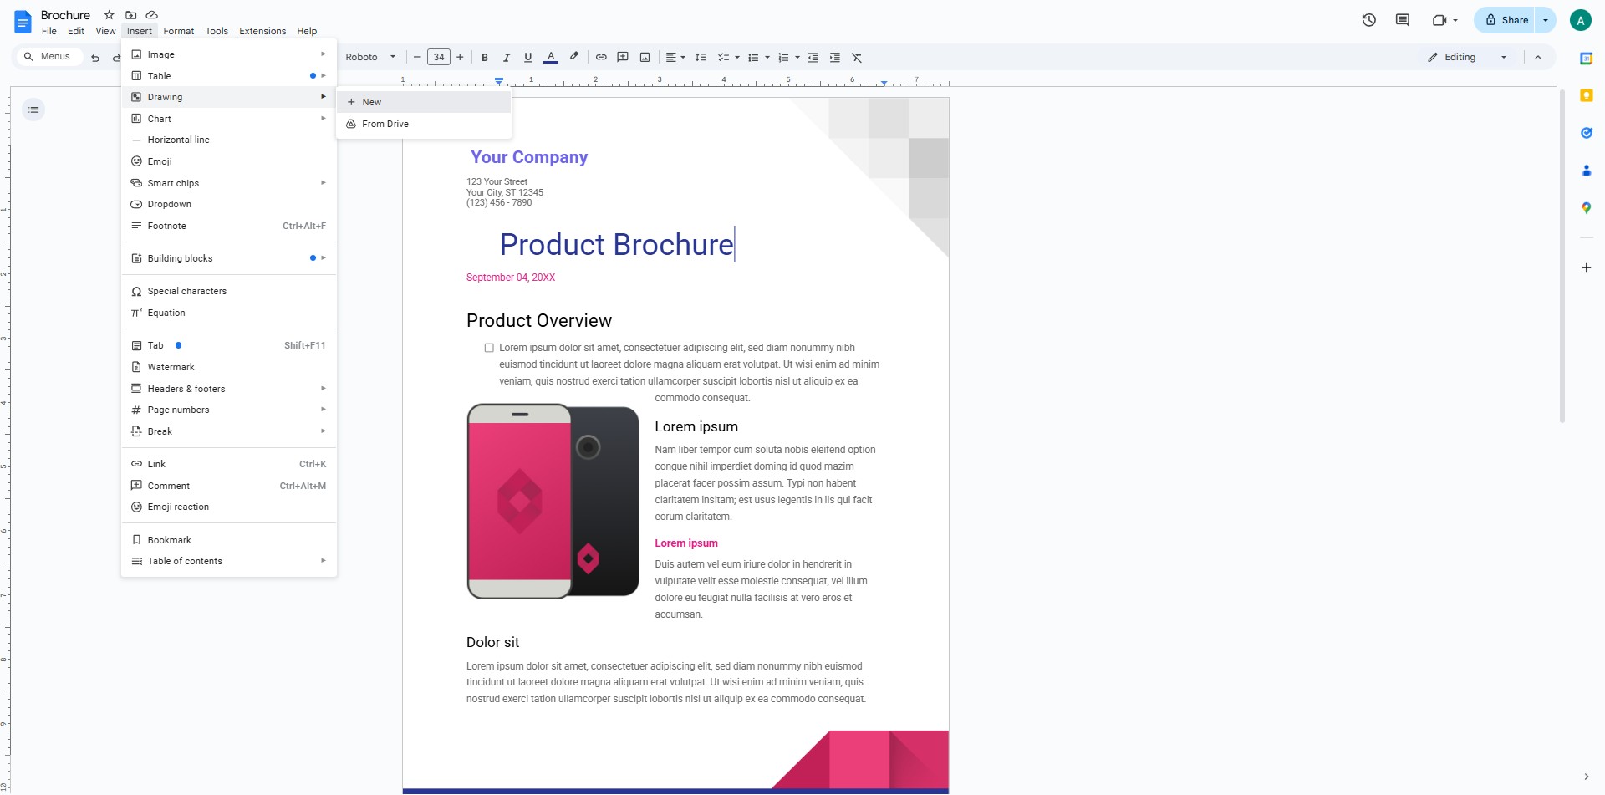Open the highlight color pen tool

573,57
